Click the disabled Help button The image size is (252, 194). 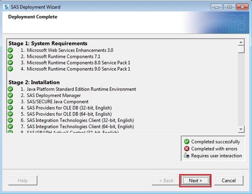(x=23, y=181)
